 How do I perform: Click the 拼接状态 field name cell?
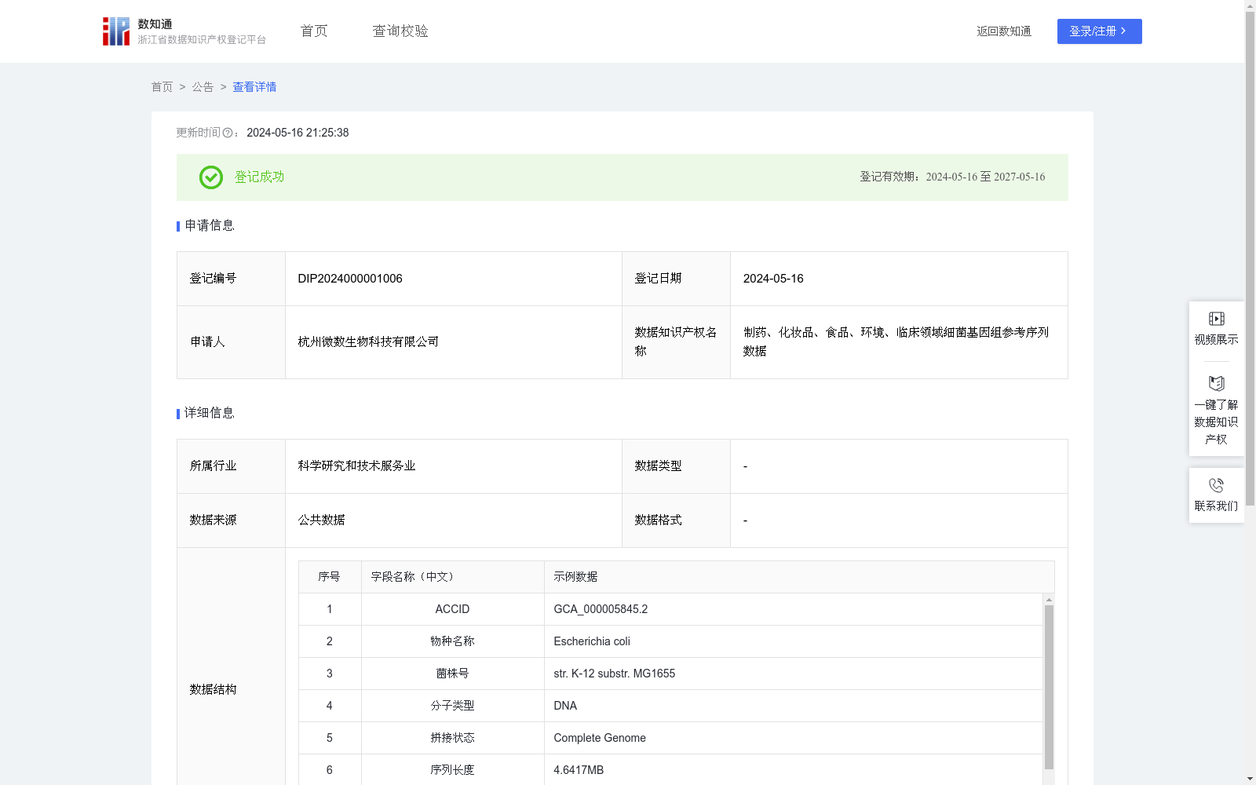tap(452, 738)
